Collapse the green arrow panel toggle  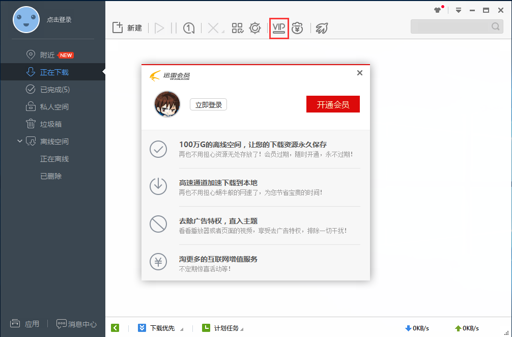point(115,328)
